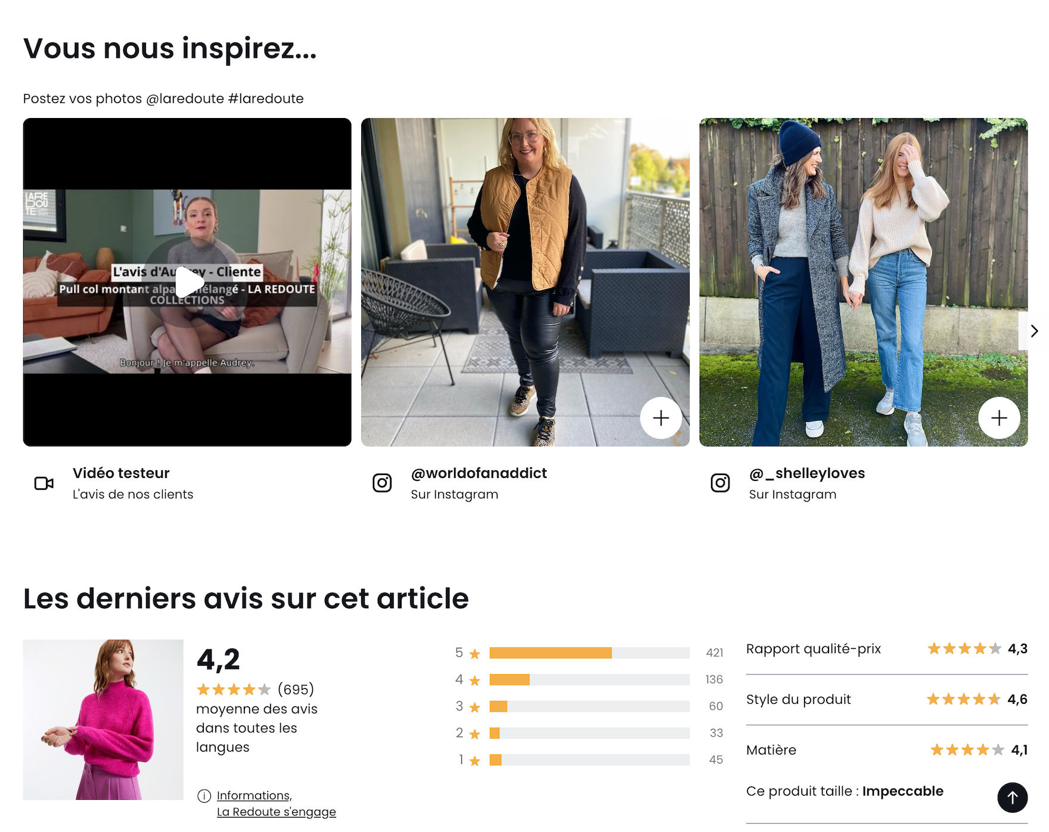The image size is (1049, 832).
Task: Click Instagram icon beside @_shelleyloves
Action: point(720,483)
